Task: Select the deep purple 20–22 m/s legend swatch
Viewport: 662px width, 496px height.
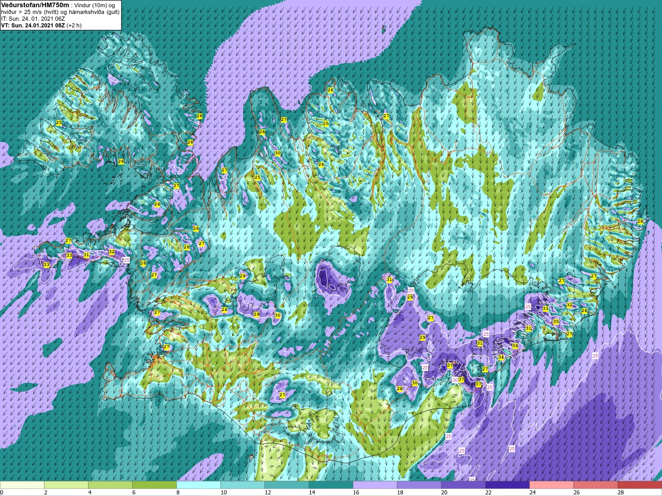Action: pyautogui.click(x=463, y=485)
